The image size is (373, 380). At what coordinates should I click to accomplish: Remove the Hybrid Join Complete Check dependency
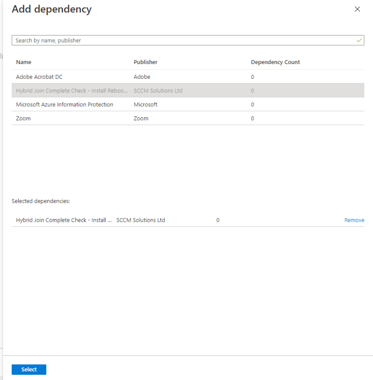(354, 220)
